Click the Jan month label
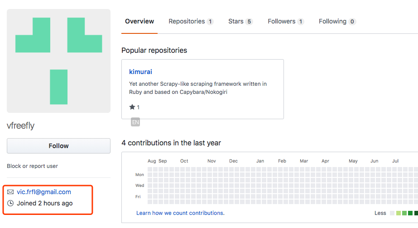This screenshot has width=418, height=228. (x=260, y=161)
